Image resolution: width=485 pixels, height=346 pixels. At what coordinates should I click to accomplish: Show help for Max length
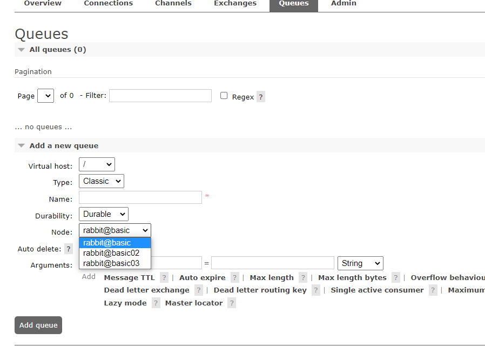coord(303,277)
